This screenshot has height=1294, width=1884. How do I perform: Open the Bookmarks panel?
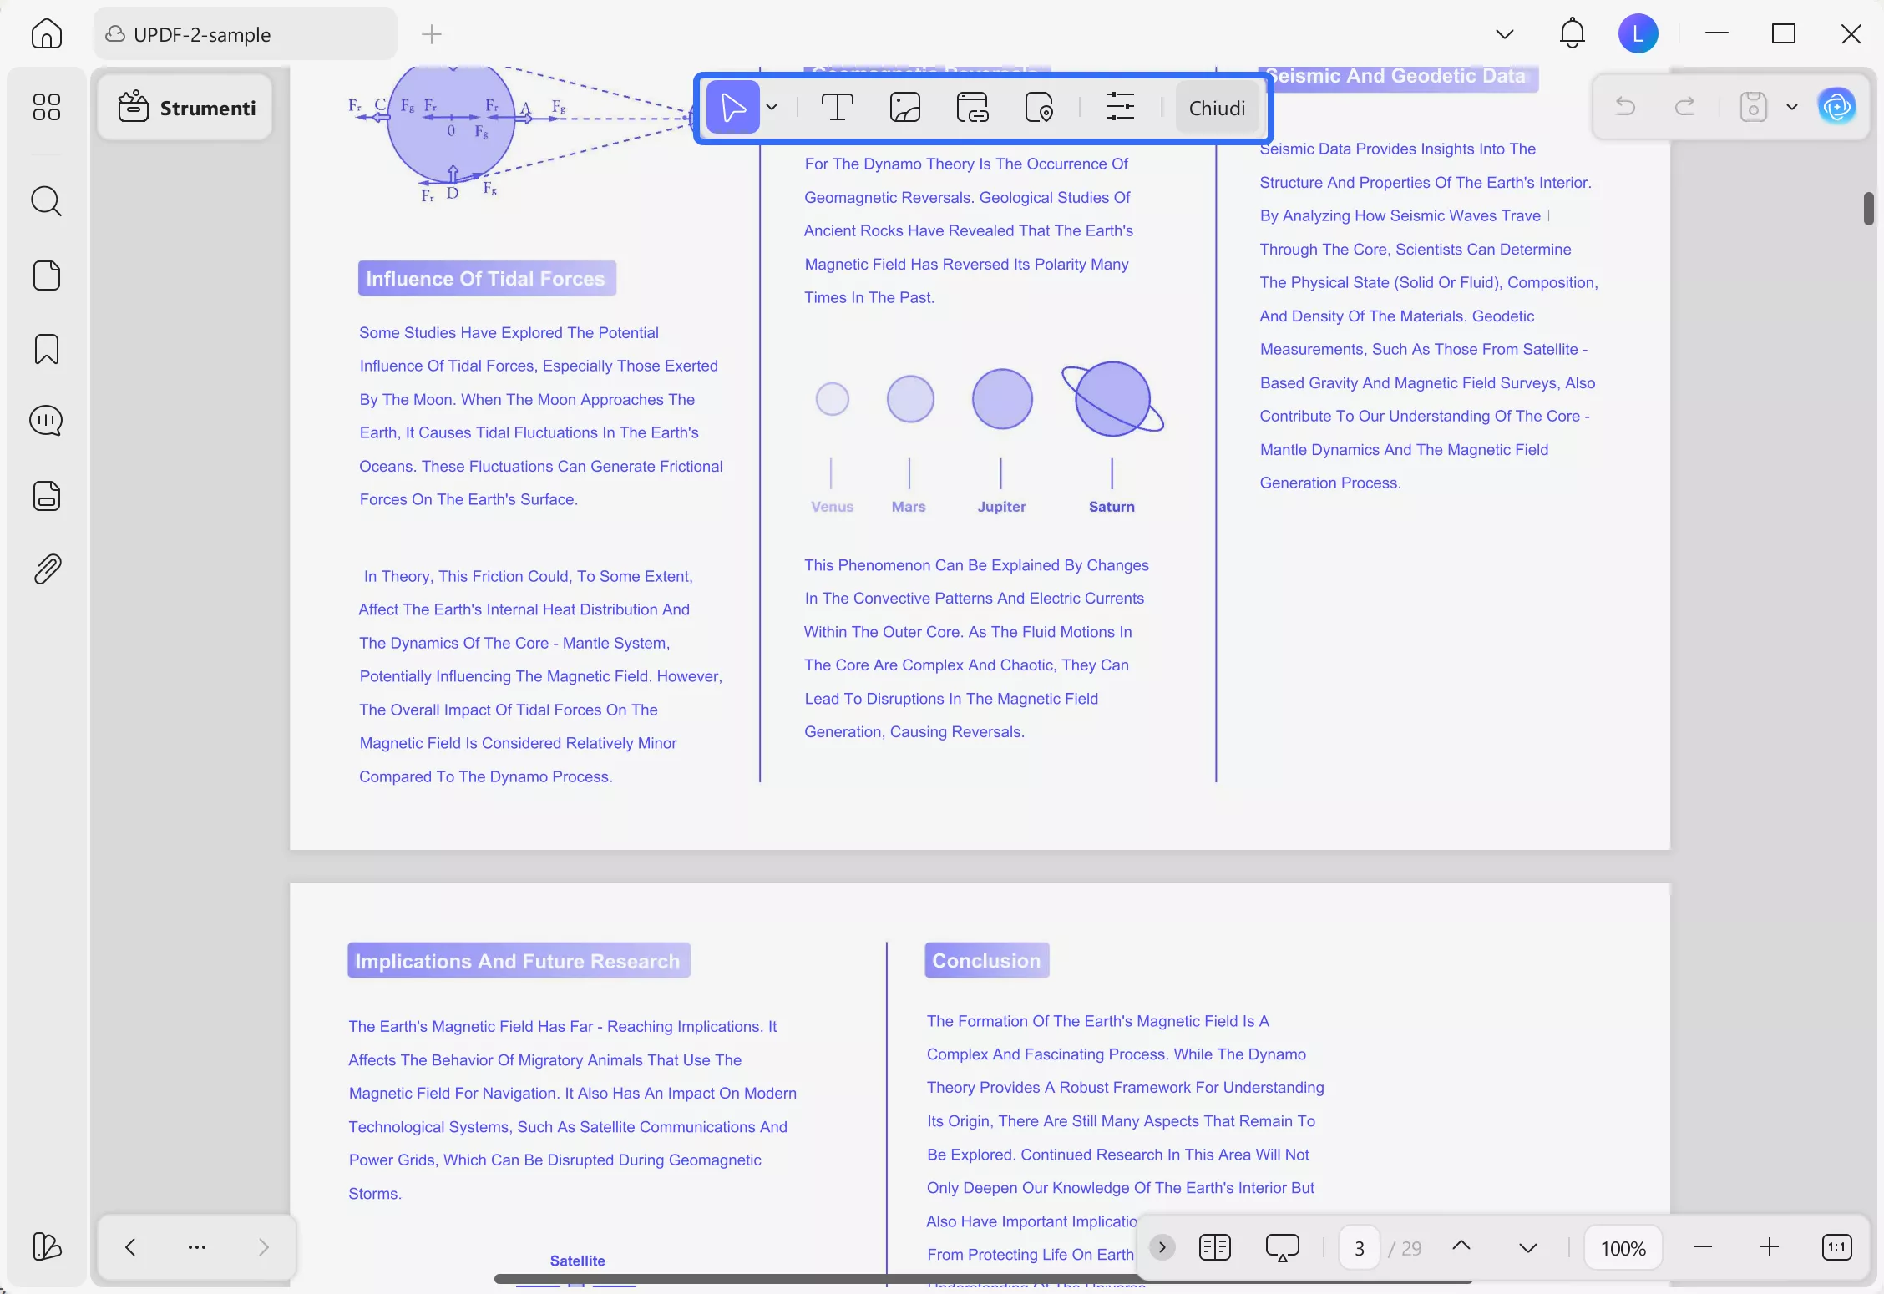[x=46, y=349]
